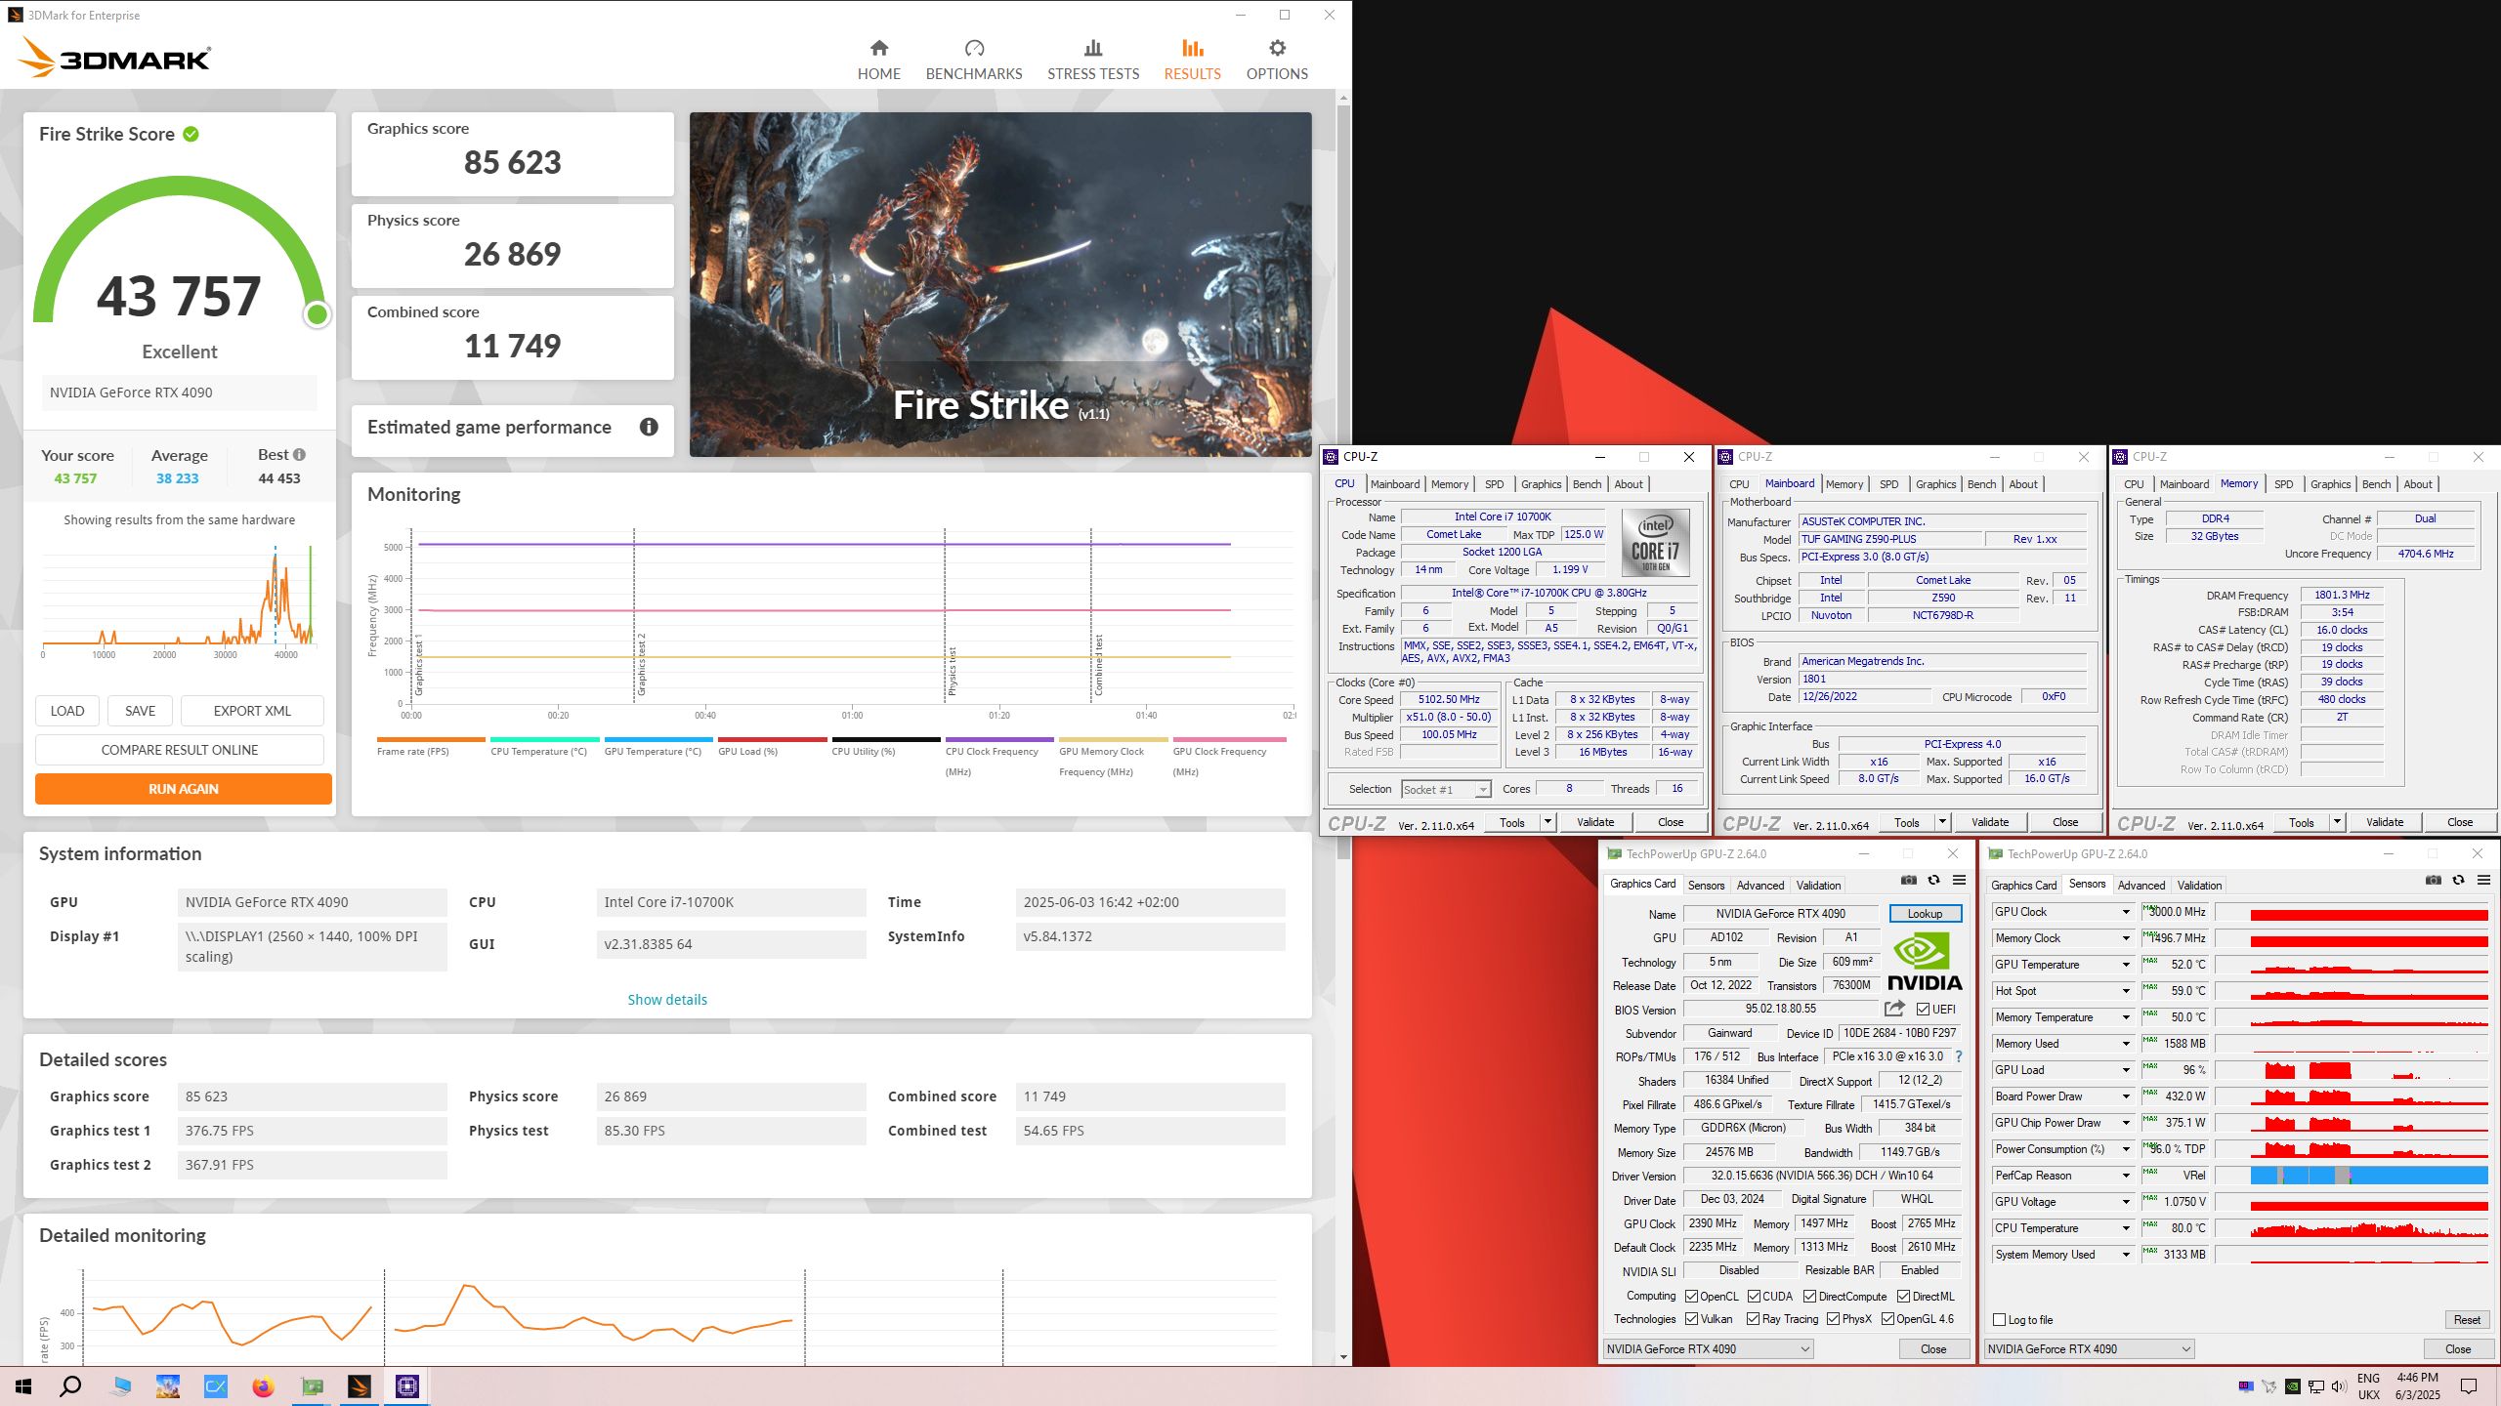Toggle OpenCL checkbox in GPU-Z
Viewport: 2501px width, 1406px height.
[1692, 1297]
